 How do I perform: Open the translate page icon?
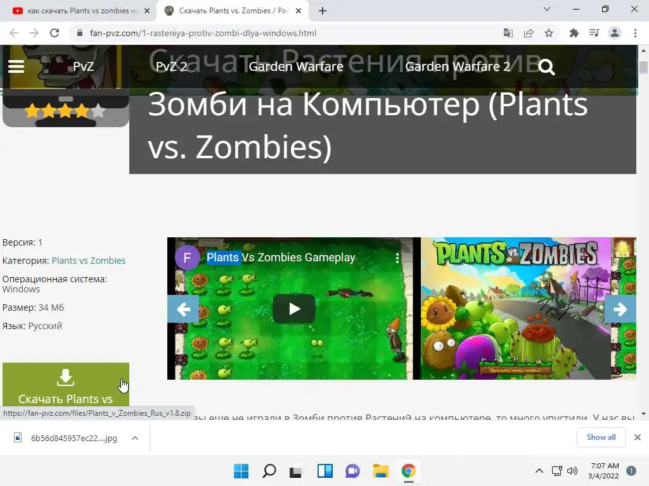point(508,33)
